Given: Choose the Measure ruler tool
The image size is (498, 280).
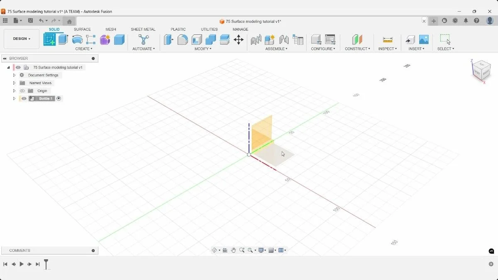Looking at the screenshot, I should coord(388,39).
